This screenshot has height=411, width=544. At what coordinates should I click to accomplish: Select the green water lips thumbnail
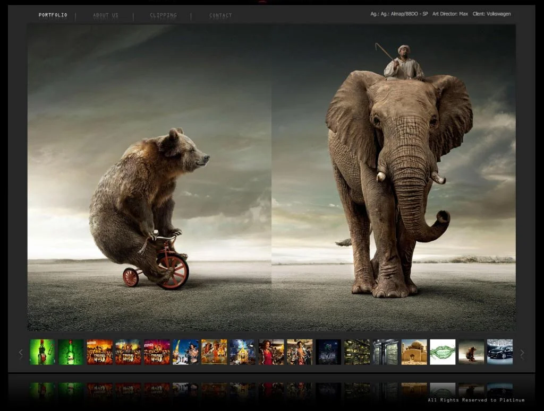[x=443, y=352]
